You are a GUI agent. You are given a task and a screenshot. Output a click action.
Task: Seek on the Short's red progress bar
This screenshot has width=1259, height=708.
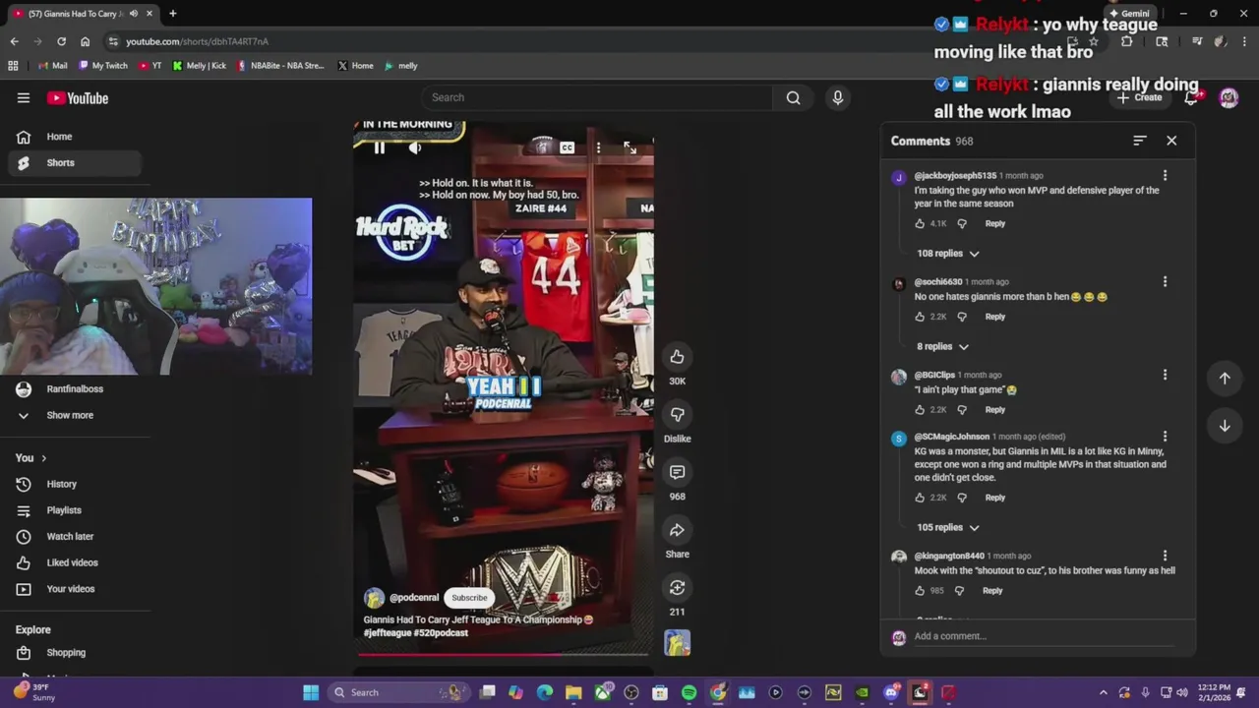point(503,653)
